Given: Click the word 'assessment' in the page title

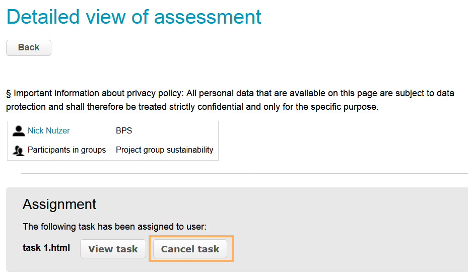Looking at the screenshot, I should [x=208, y=17].
